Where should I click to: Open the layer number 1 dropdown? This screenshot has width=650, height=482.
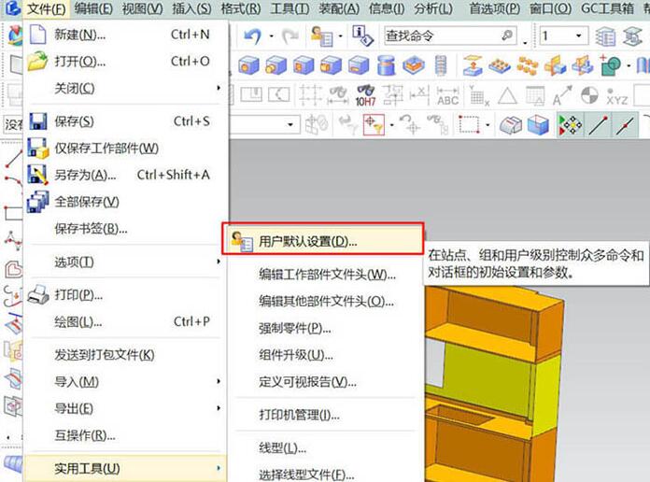[579, 36]
